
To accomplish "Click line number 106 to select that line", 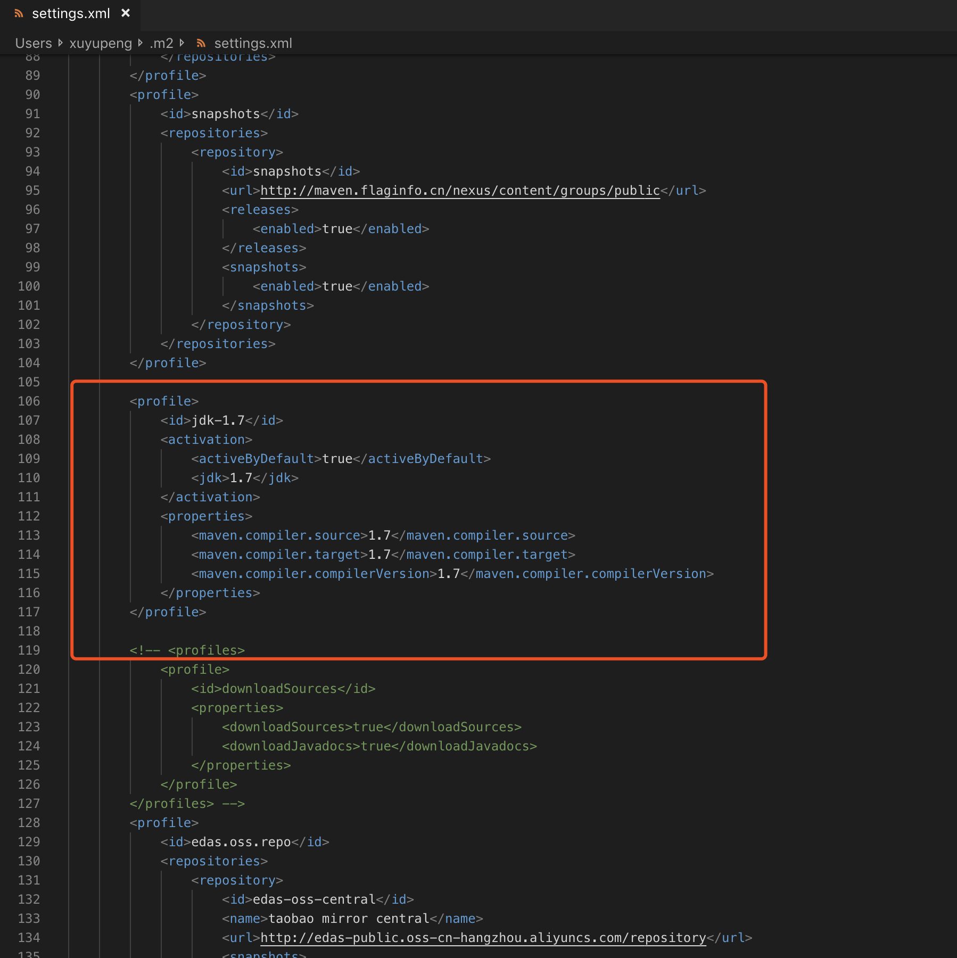I will [x=29, y=401].
